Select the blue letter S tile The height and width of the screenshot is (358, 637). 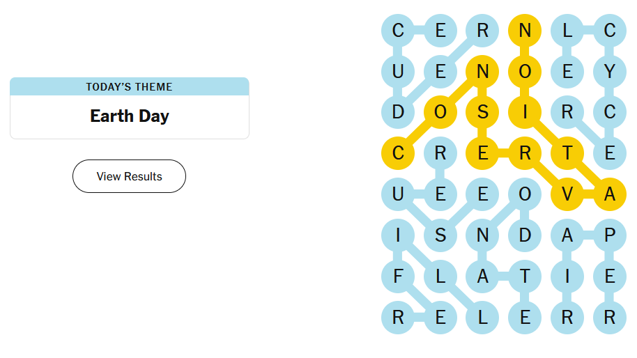tap(440, 236)
